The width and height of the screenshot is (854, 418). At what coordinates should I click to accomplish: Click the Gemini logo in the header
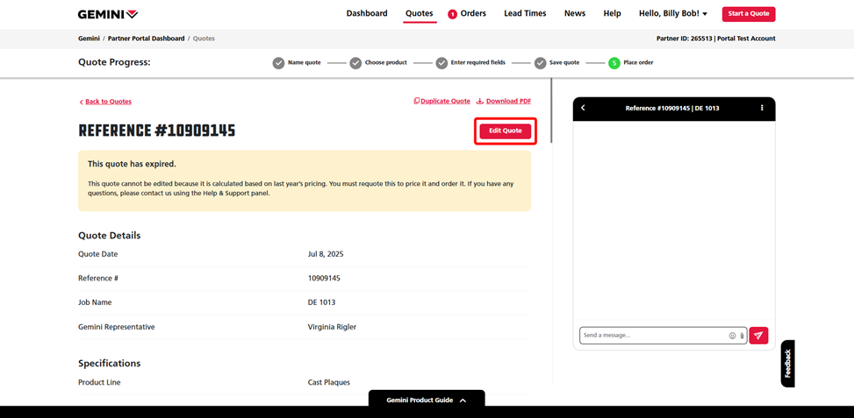108,14
